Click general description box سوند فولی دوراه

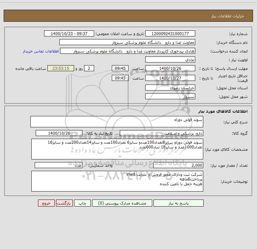117,122
